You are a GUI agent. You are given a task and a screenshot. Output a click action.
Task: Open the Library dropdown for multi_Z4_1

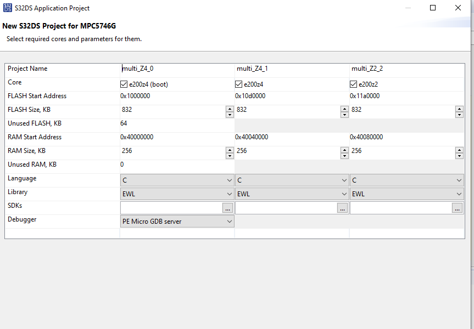tap(343, 194)
